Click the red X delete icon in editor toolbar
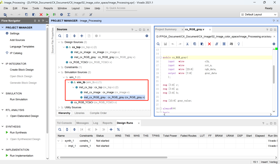 click(x=209, y=44)
